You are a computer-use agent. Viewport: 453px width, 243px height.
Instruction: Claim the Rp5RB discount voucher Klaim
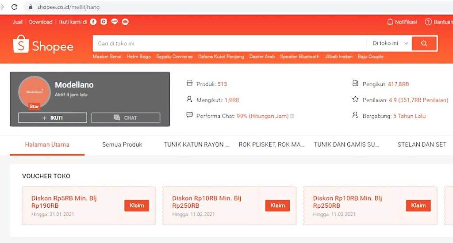[137, 205]
